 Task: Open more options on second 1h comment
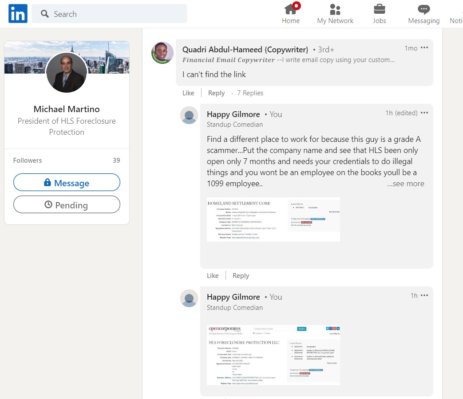[x=424, y=296]
